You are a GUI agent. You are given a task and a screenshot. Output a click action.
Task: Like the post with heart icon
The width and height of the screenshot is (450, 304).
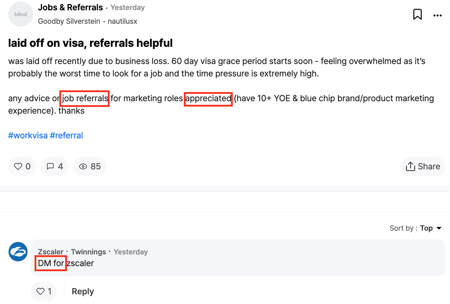click(x=22, y=167)
